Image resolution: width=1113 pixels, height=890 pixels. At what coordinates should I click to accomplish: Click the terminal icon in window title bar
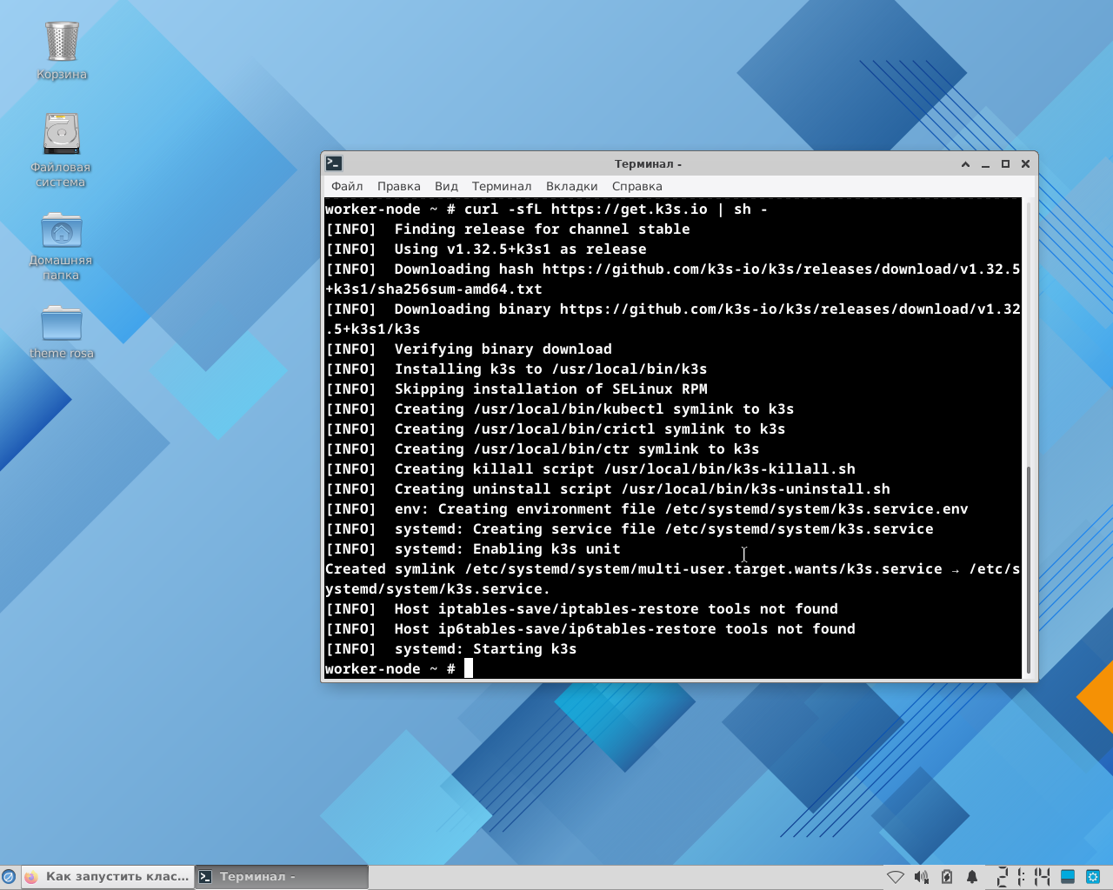(334, 163)
